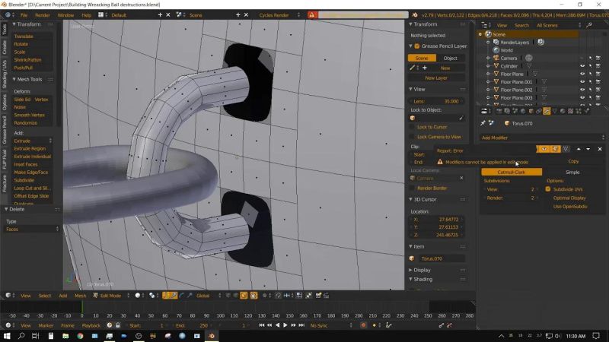609x342 pixels.
Task: Adjust the Lens value slider
Action: pos(436,101)
